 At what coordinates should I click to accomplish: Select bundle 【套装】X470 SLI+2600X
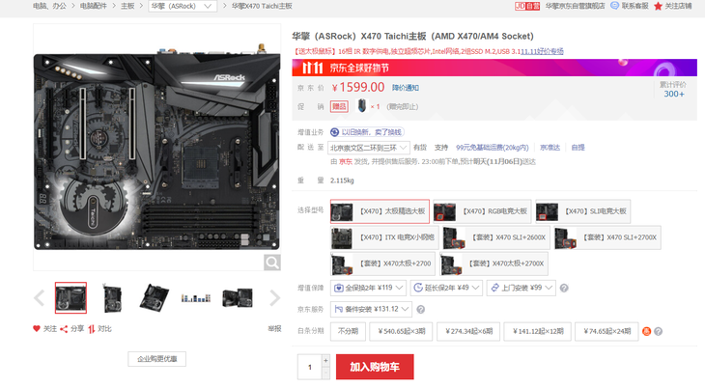coord(496,237)
